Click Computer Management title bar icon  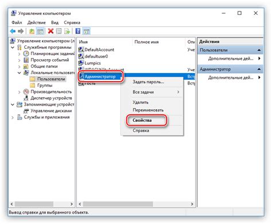[x=14, y=13]
